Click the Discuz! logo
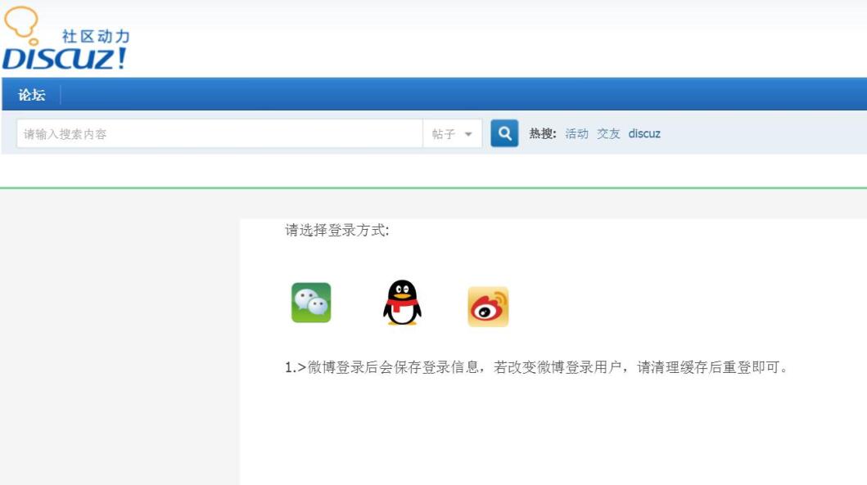Viewport: 867px width, 485px height. (x=64, y=58)
